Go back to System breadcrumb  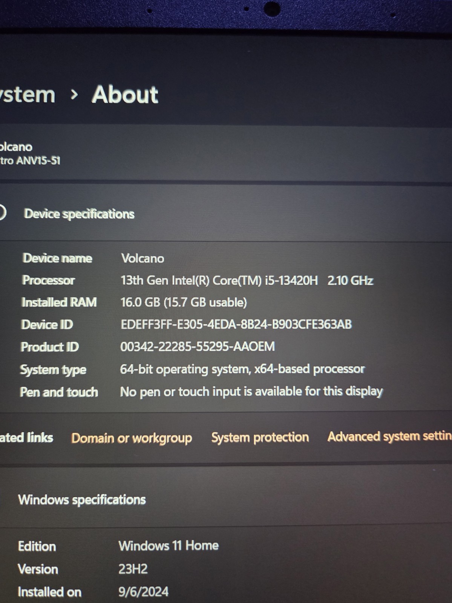28,94
